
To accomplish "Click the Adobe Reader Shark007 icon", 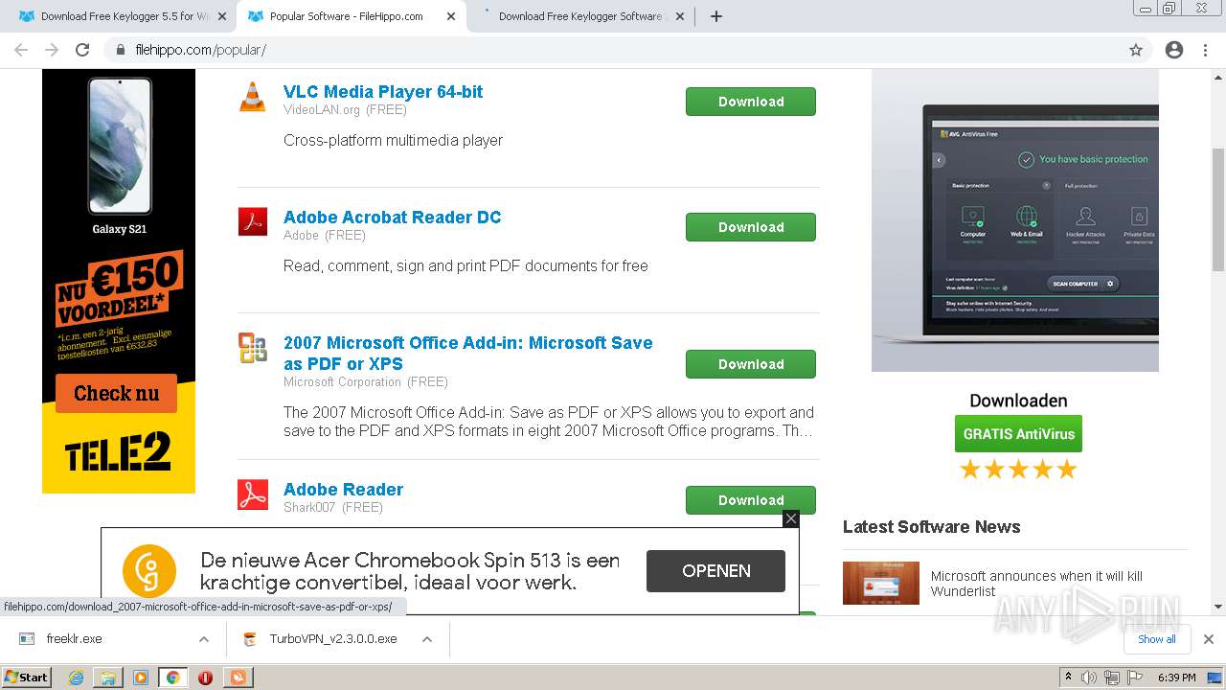I will pyautogui.click(x=253, y=494).
